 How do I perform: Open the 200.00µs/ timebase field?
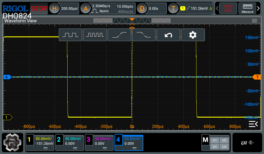[69, 8]
